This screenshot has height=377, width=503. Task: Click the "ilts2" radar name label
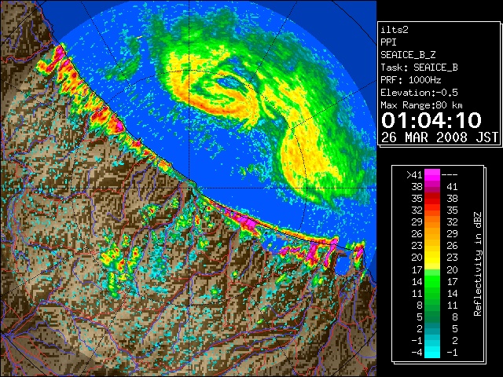(395, 30)
